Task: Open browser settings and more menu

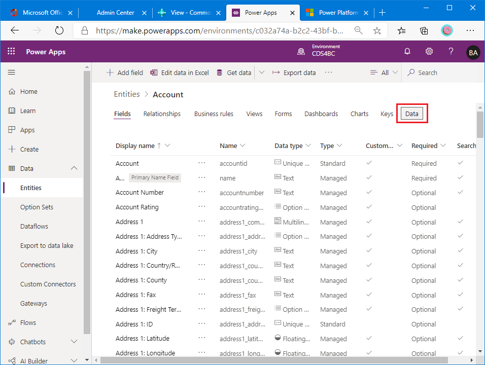Action: (x=470, y=30)
